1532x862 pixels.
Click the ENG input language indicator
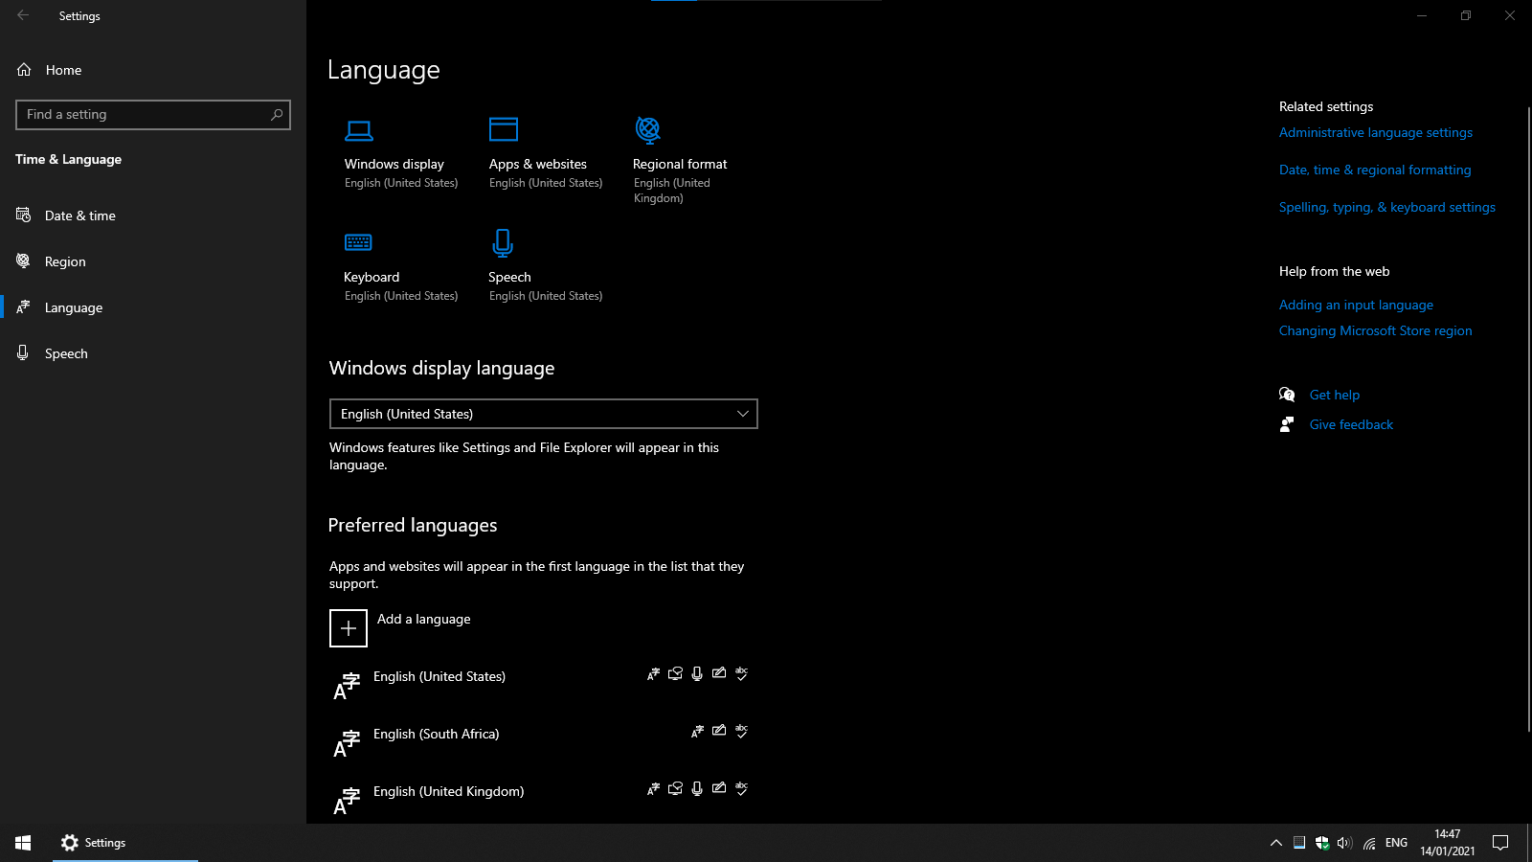point(1396,843)
